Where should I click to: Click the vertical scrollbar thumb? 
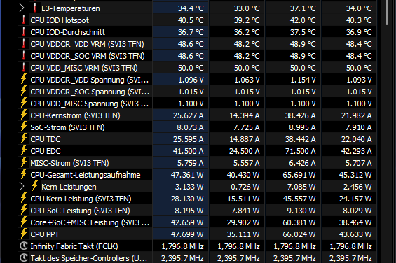tap(387, 13)
